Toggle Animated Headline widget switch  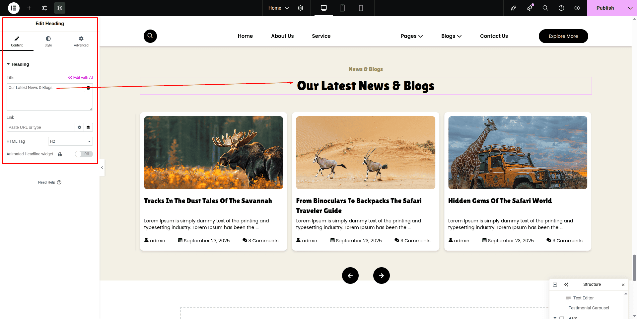(x=84, y=154)
